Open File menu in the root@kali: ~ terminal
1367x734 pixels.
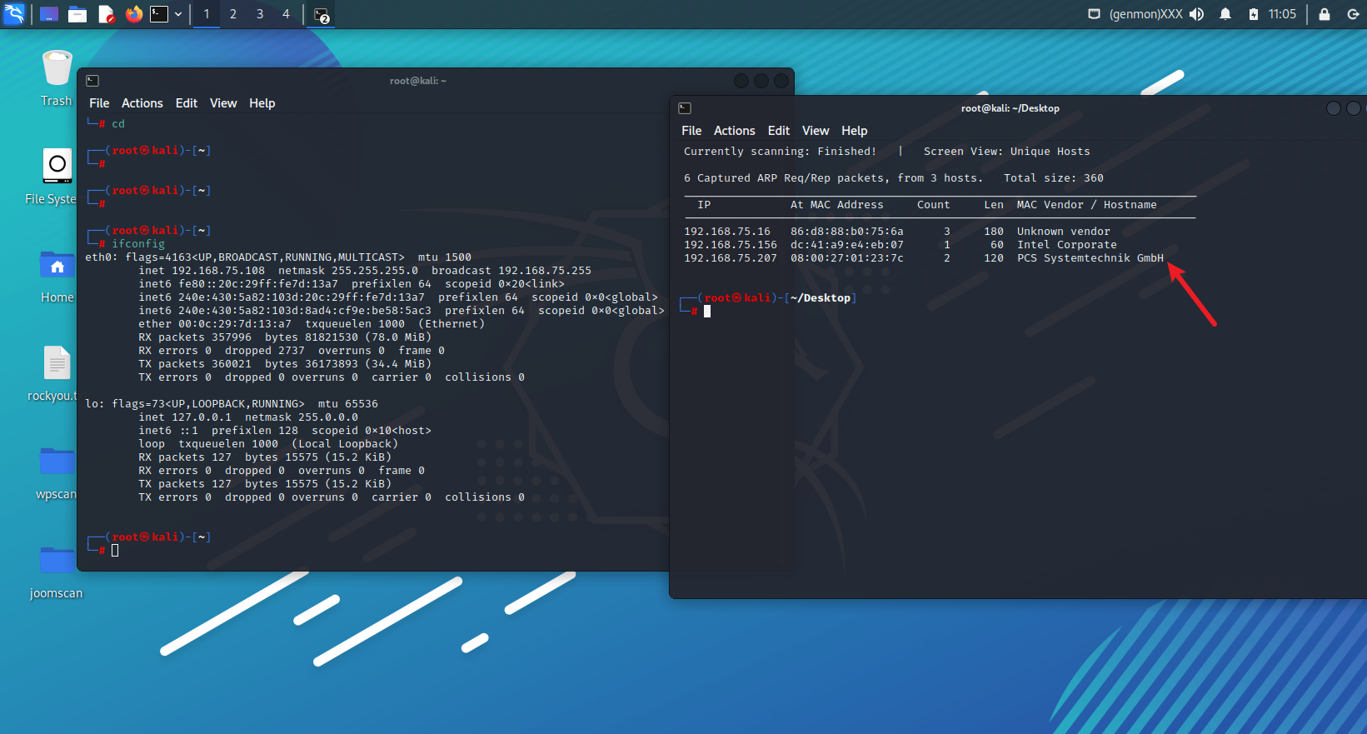[99, 103]
